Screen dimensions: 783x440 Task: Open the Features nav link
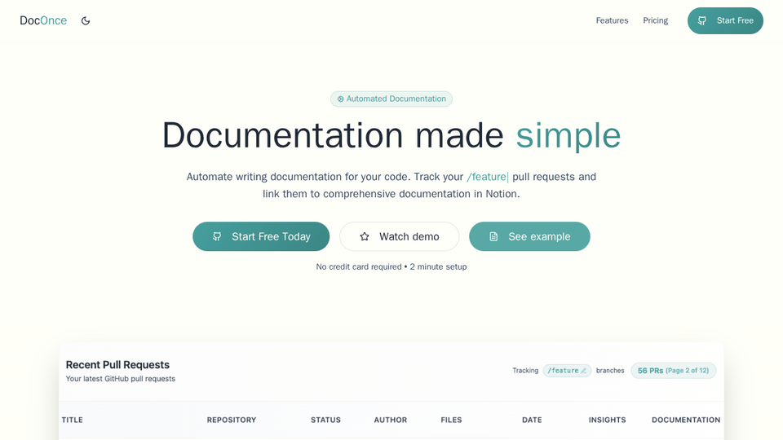(612, 20)
